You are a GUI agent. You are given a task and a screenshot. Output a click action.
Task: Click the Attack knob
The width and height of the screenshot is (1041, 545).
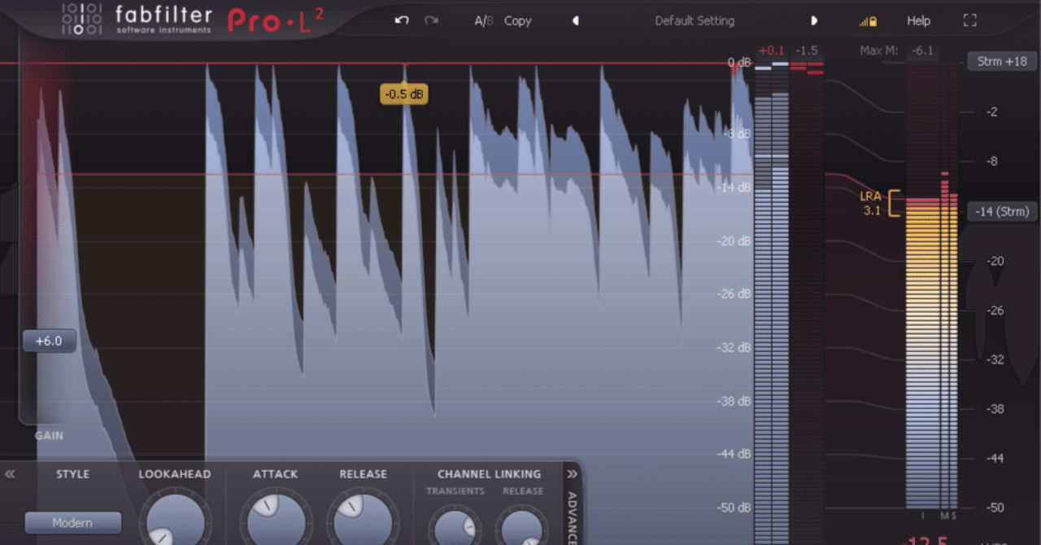[x=275, y=521]
